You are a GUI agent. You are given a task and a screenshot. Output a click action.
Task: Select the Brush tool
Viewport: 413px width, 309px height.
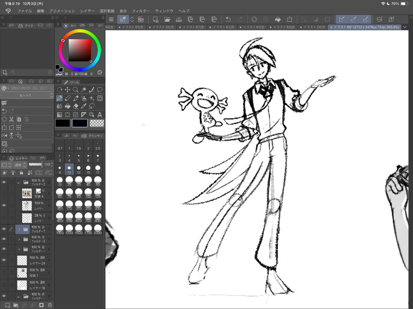[76, 98]
